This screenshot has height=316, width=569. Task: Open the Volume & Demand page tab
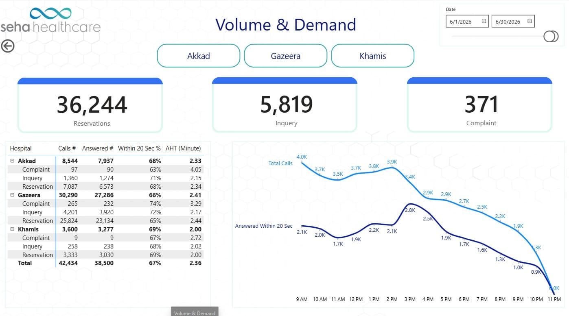click(195, 313)
